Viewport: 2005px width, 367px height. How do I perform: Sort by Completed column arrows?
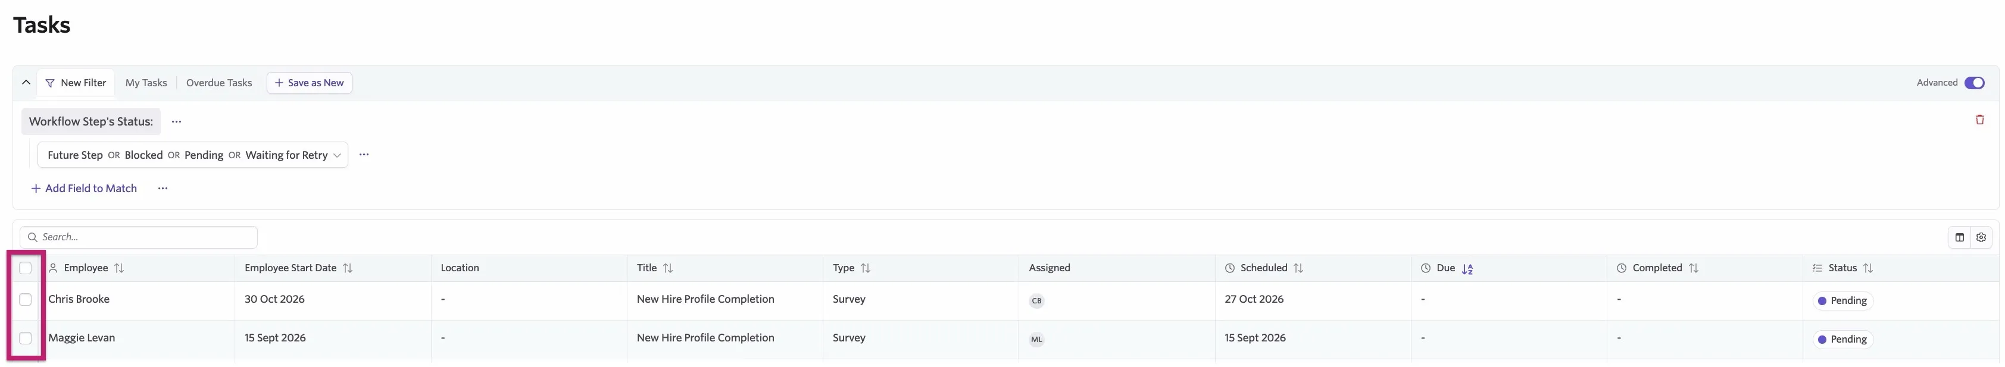[1694, 268]
